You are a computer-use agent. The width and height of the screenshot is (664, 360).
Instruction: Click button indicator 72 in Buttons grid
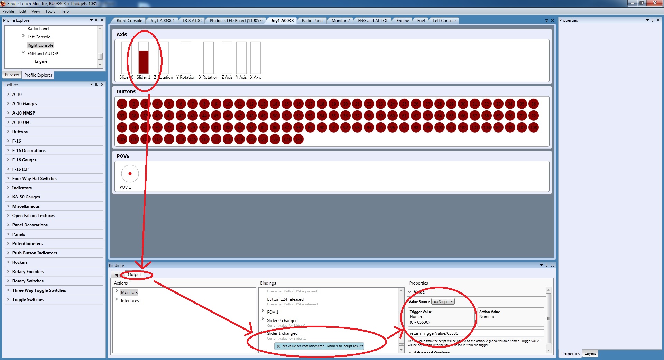point(534,116)
